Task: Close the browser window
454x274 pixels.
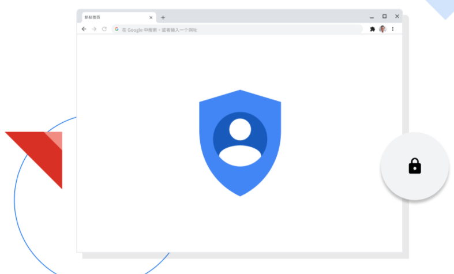Action: point(397,17)
